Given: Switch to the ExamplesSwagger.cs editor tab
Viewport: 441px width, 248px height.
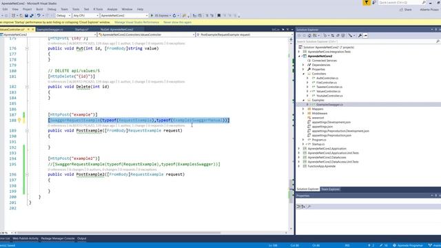Looking at the screenshot, I should (x=50, y=29).
